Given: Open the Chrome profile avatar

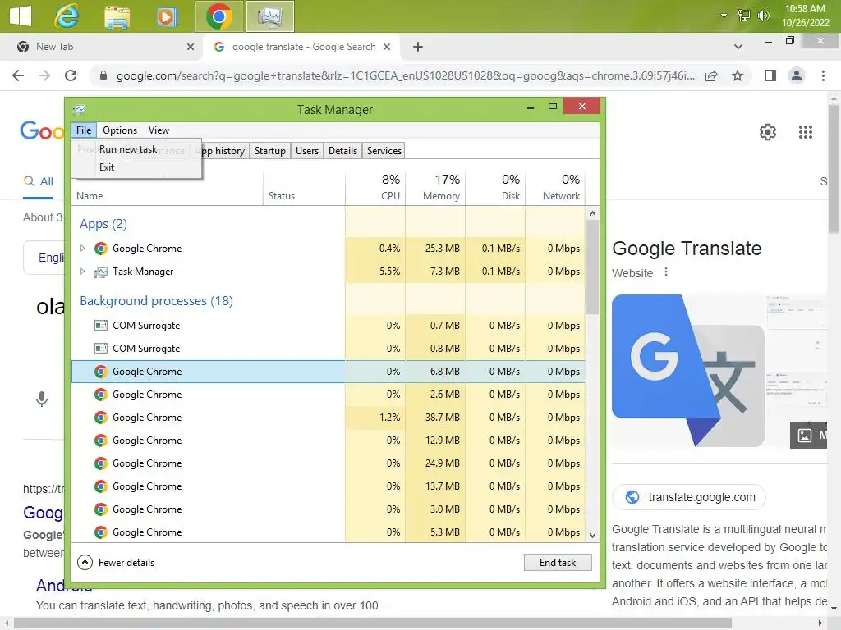Looking at the screenshot, I should (x=797, y=75).
